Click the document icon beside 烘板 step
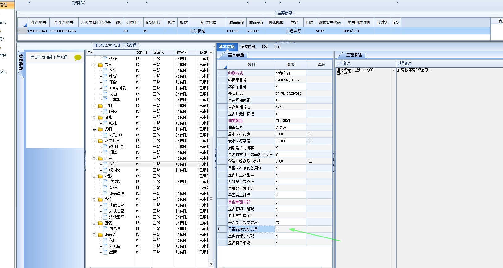This screenshot has width=503, height=268. tap(105, 59)
